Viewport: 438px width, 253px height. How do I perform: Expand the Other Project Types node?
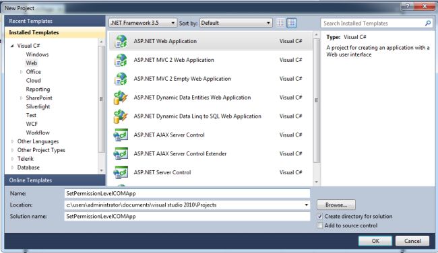[12, 150]
